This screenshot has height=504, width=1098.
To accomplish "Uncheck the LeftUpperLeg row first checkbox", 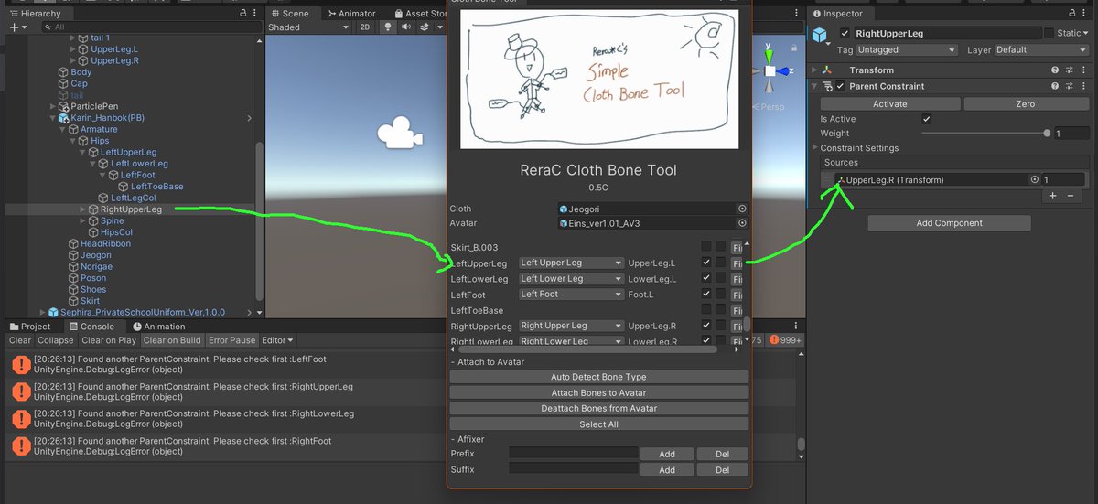I will click(706, 263).
